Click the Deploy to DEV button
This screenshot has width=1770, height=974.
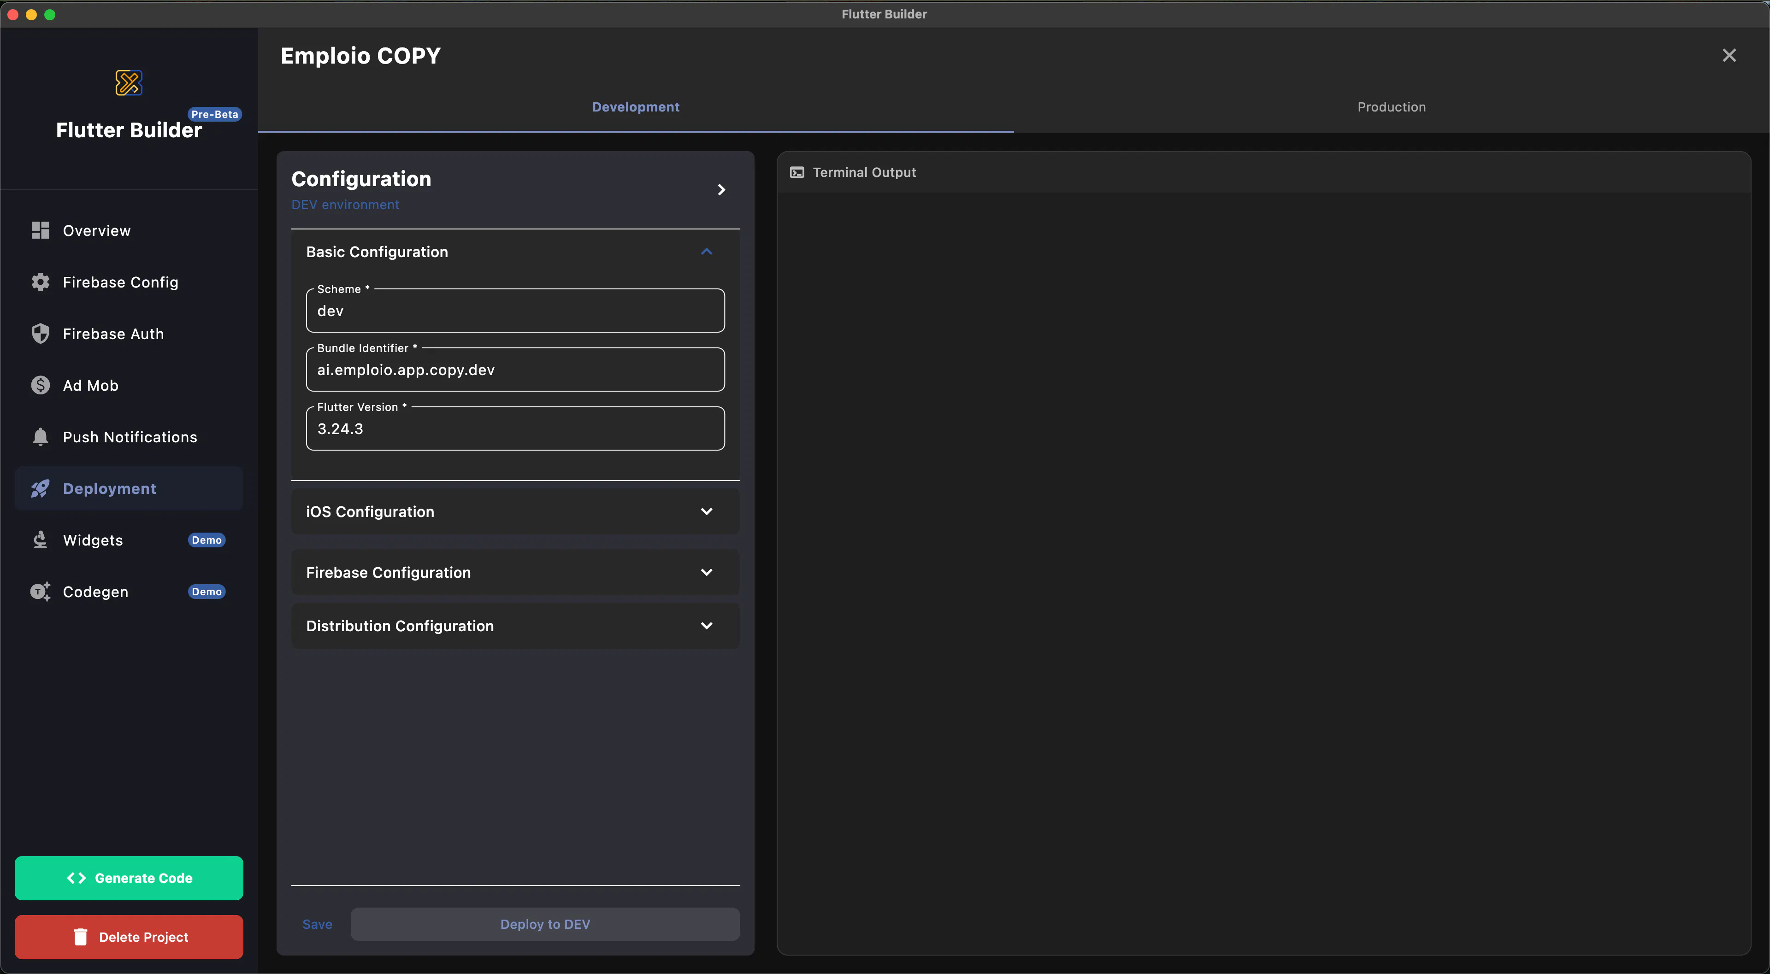click(x=545, y=924)
